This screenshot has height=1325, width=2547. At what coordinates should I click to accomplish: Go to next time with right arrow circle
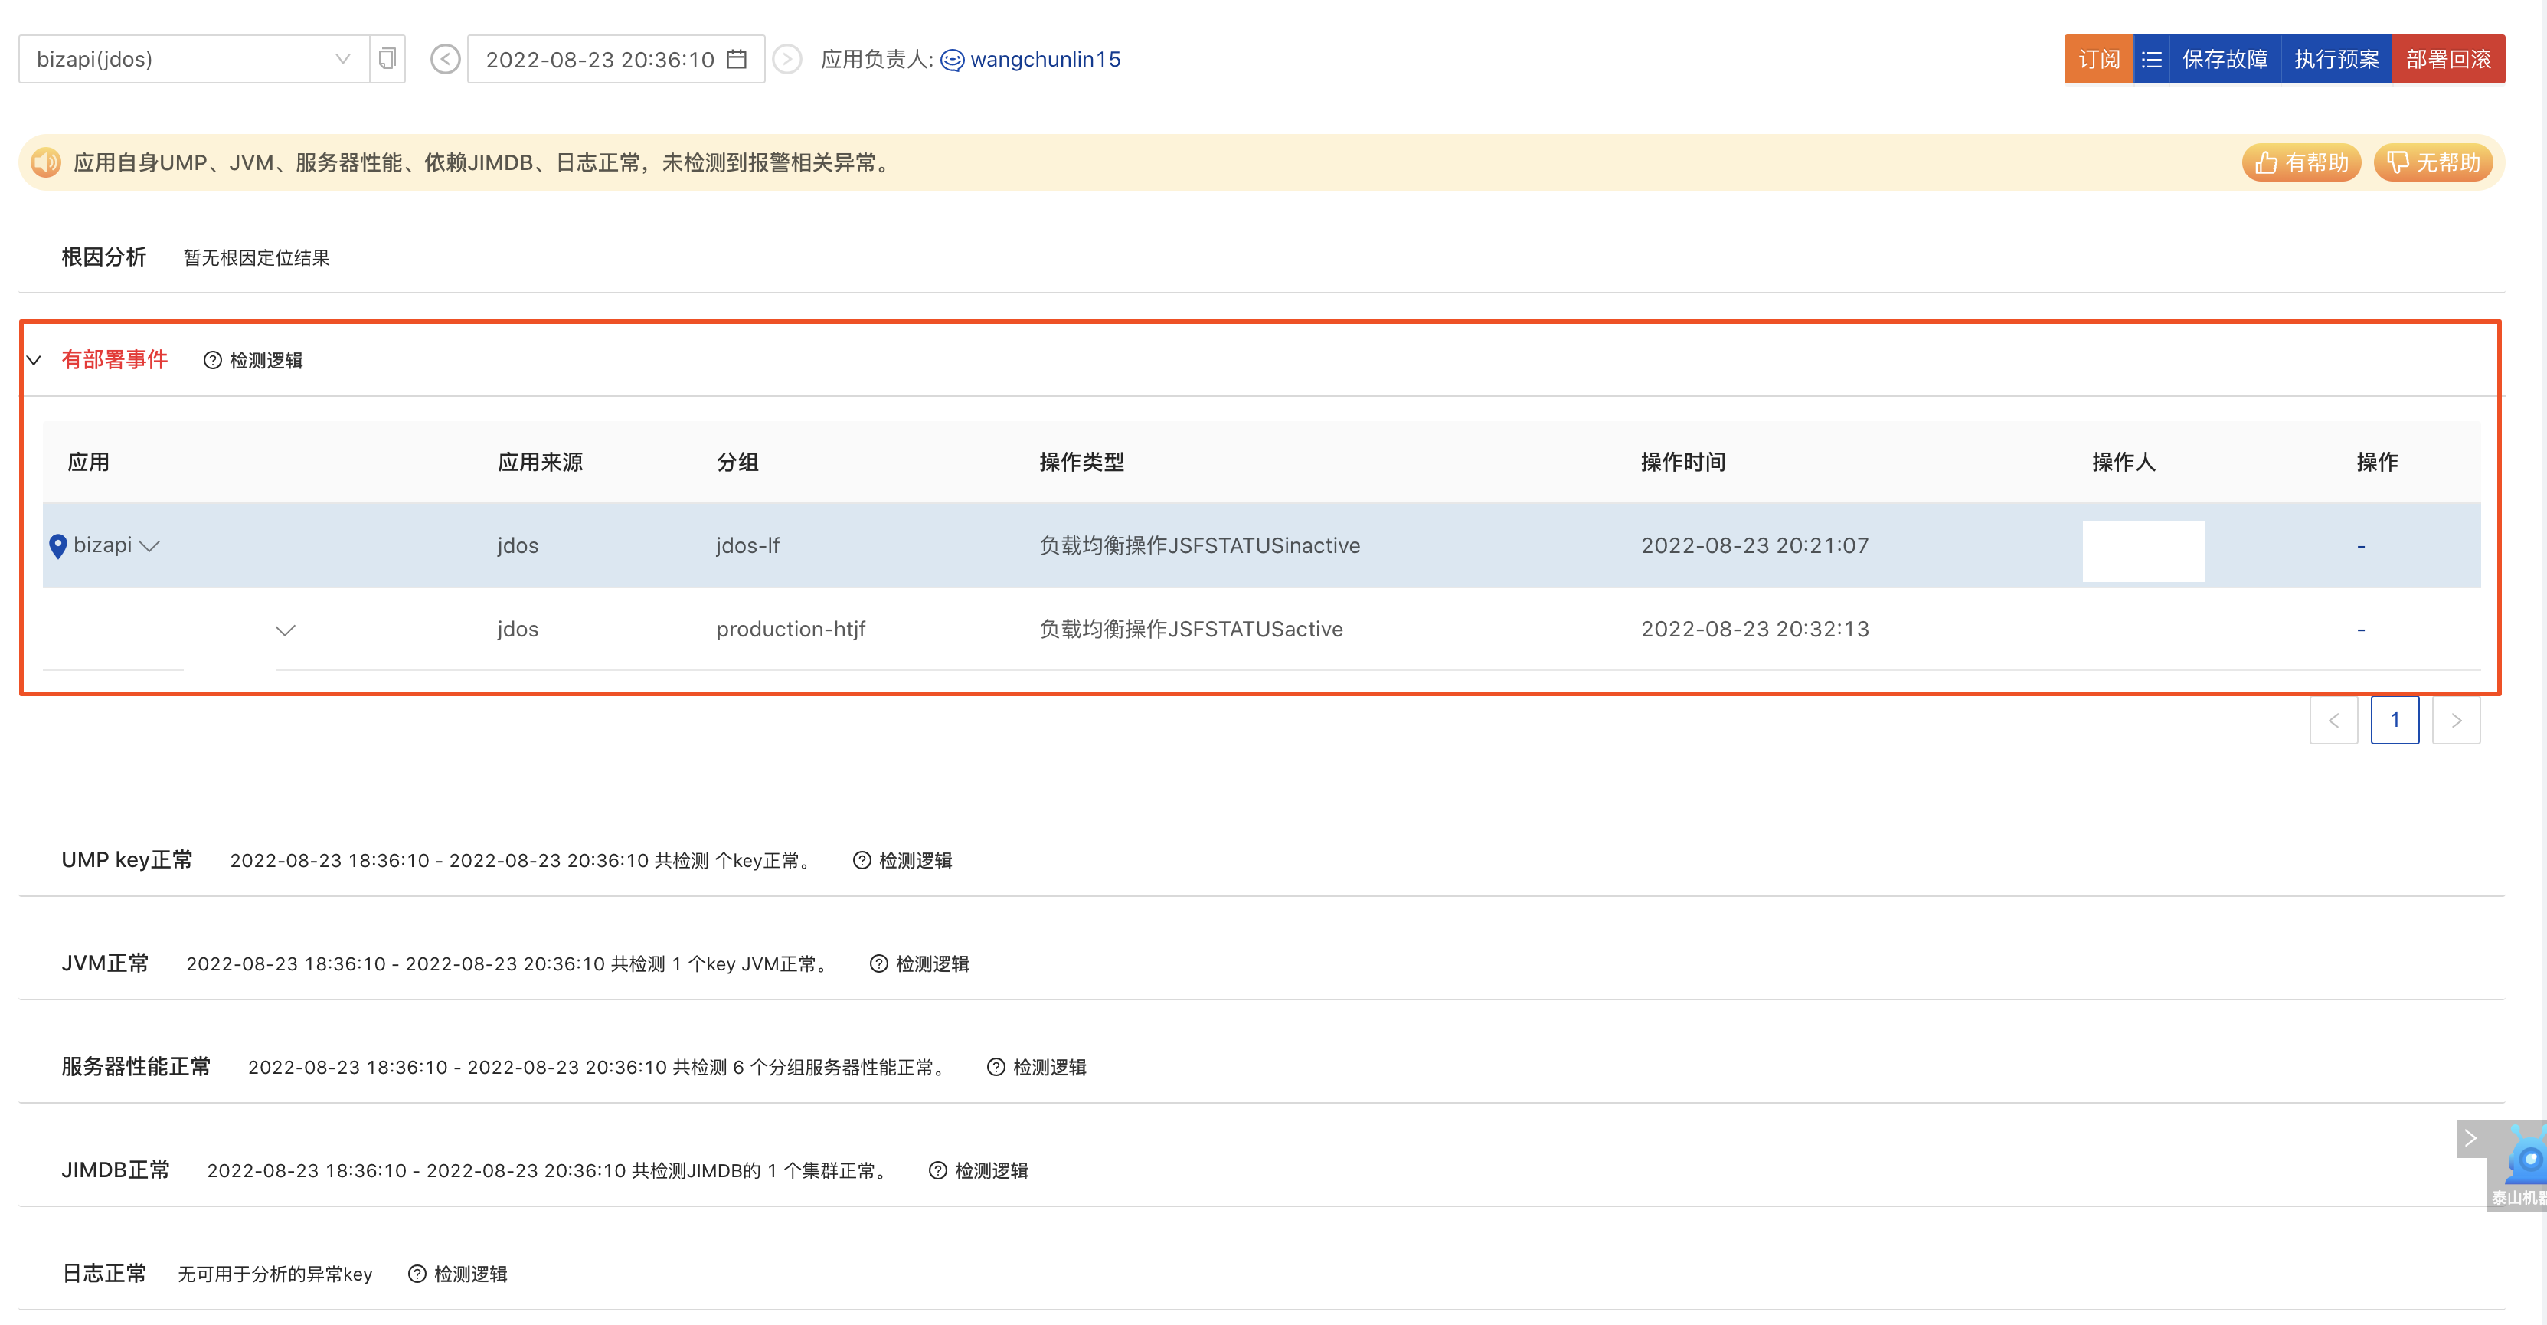point(787,59)
